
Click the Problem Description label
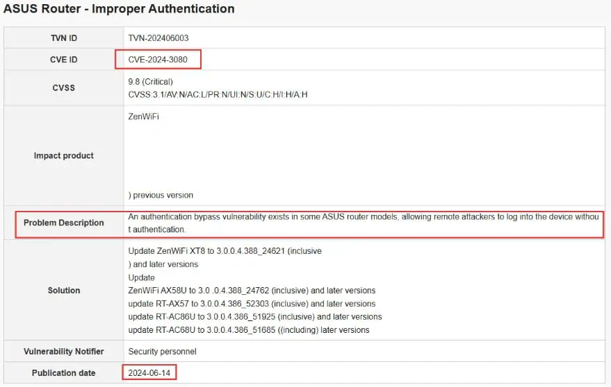(x=63, y=223)
